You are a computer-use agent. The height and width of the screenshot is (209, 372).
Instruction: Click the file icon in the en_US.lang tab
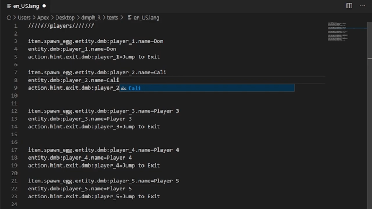click(9, 6)
